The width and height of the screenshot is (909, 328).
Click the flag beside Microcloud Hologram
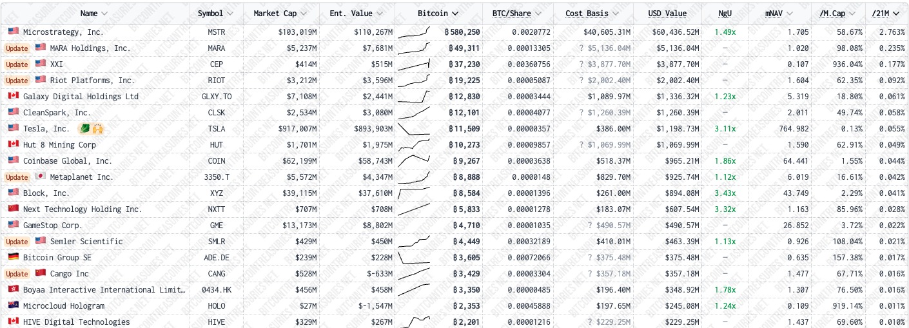(14, 305)
